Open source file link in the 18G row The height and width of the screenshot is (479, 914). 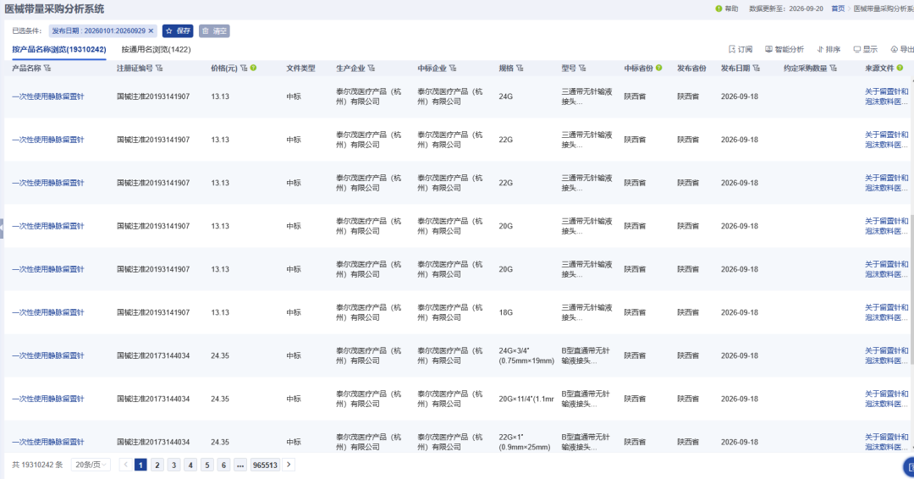(x=887, y=313)
